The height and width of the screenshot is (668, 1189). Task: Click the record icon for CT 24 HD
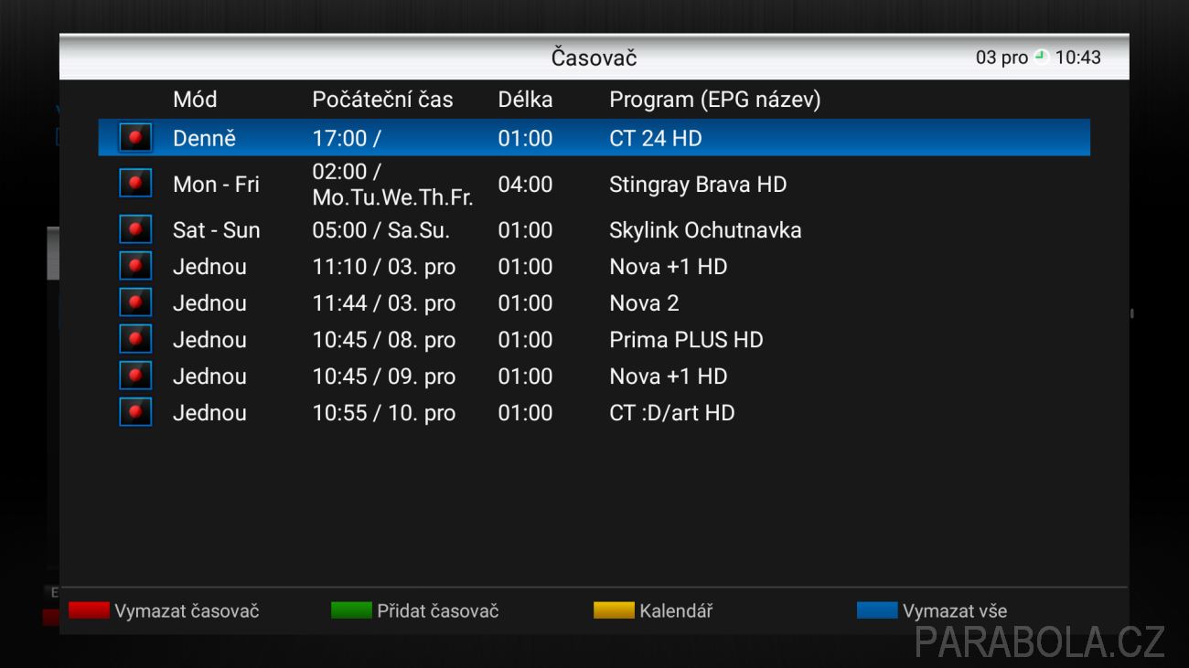pos(135,138)
